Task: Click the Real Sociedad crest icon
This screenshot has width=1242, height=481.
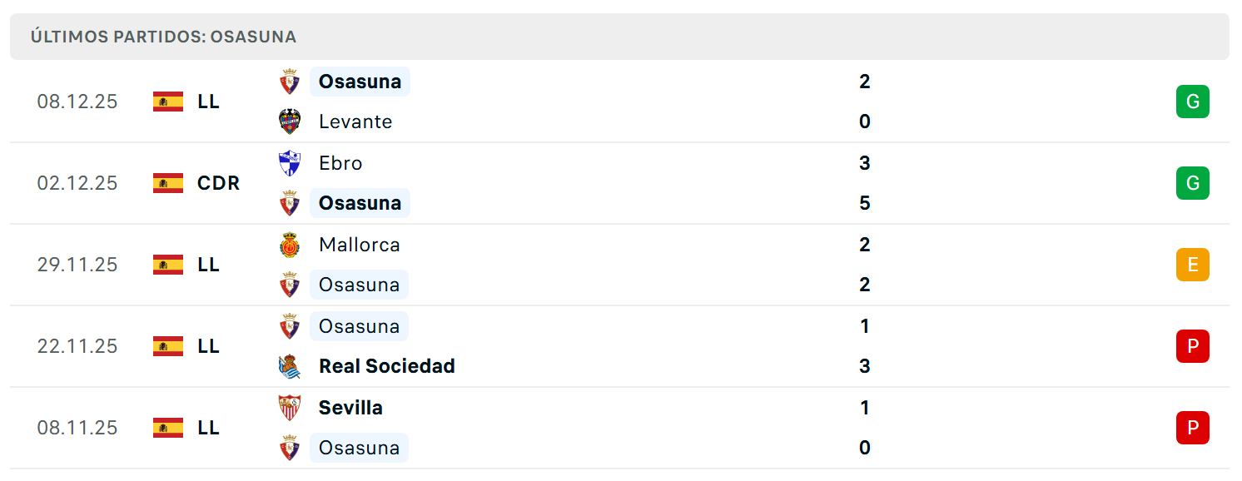Action: click(x=290, y=366)
